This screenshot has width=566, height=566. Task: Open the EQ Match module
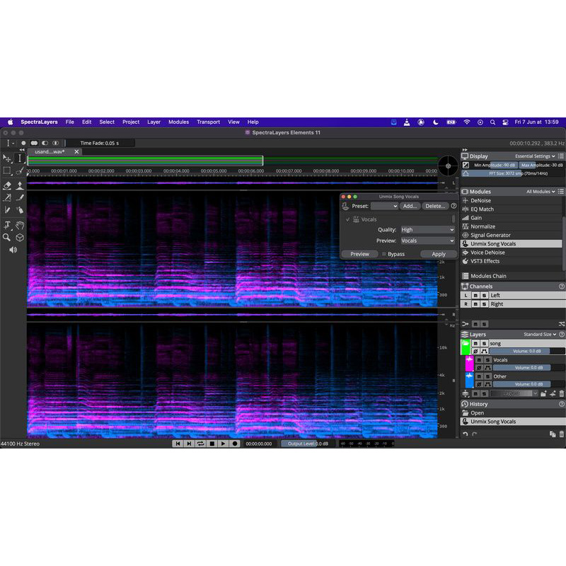(x=511, y=209)
